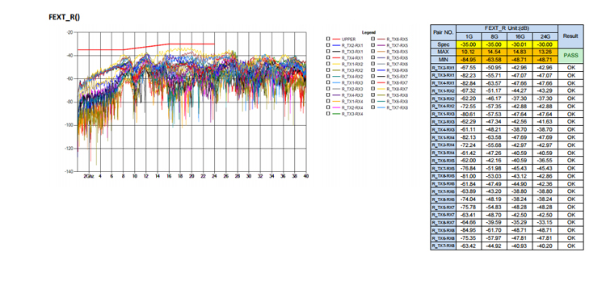
Task: Click the red UPPER line swatch
Action: (x=336, y=39)
